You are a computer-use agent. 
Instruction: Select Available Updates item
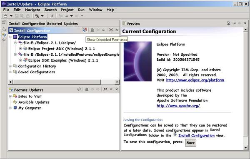point(34,102)
